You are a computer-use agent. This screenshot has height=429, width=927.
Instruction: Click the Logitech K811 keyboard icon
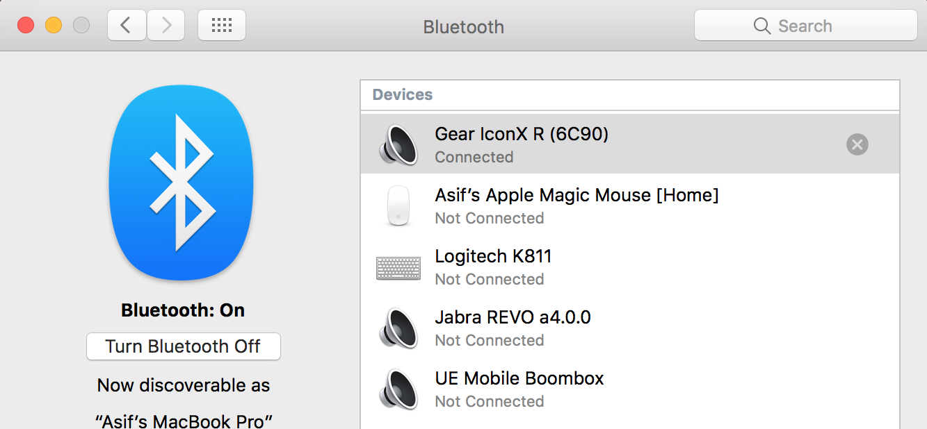point(398,267)
